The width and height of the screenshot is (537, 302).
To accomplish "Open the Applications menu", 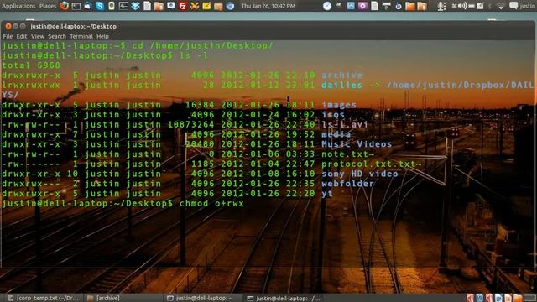I will (18, 6).
